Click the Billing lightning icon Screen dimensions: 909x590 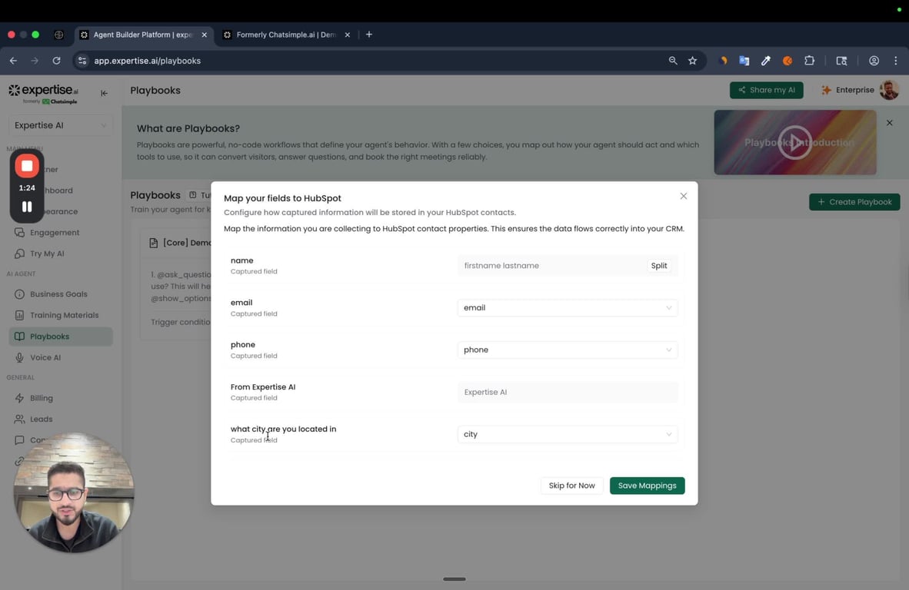coord(19,399)
